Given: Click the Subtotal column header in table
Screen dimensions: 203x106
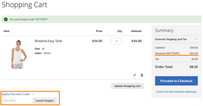Looking at the screenshot, I should 136,31.
